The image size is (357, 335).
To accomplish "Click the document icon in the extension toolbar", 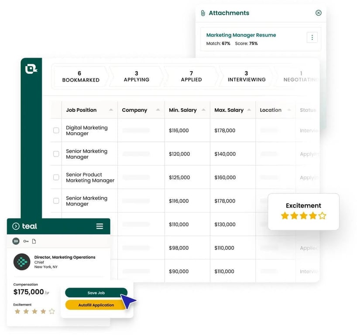I will (x=34, y=241).
